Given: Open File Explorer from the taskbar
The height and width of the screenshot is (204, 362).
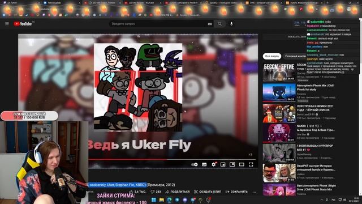Looking at the screenshot, I should click(161, 199).
